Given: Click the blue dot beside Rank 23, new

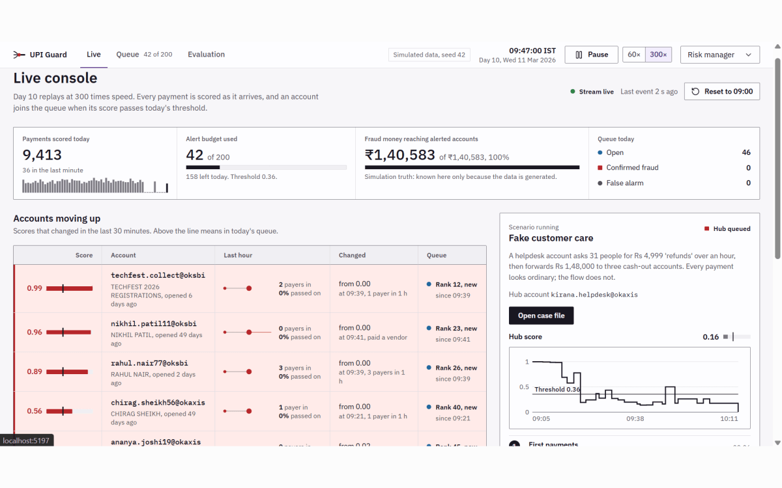Looking at the screenshot, I should pos(429,329).
